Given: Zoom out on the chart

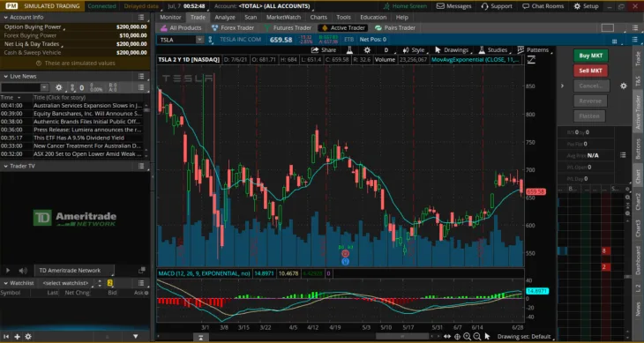Looking at the screenshot, I should pyautogui.click(x=477, y=337).
